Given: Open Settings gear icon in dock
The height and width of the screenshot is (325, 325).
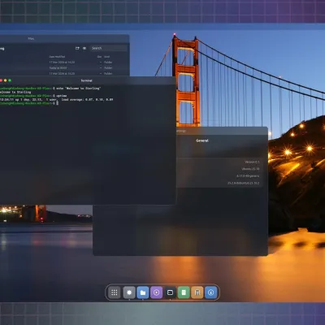Looking at the screenshot, I should [129, 292].
